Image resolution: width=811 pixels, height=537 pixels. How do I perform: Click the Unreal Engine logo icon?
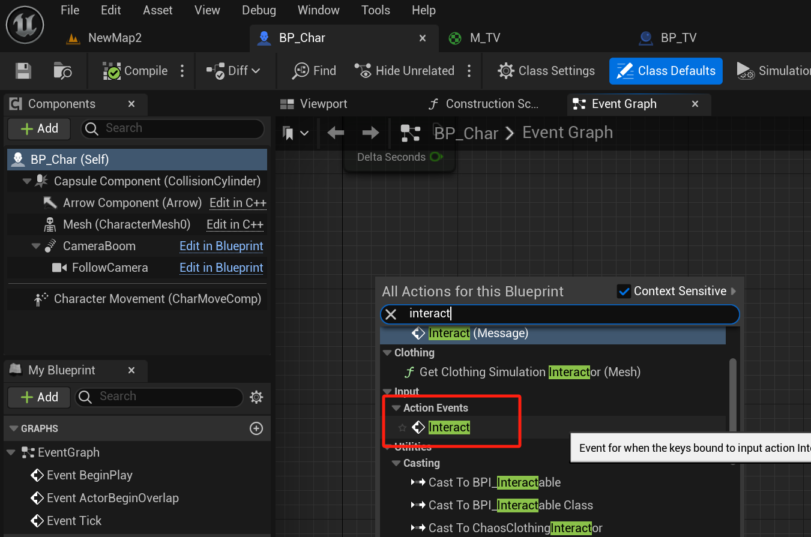[x=26, y=25]
